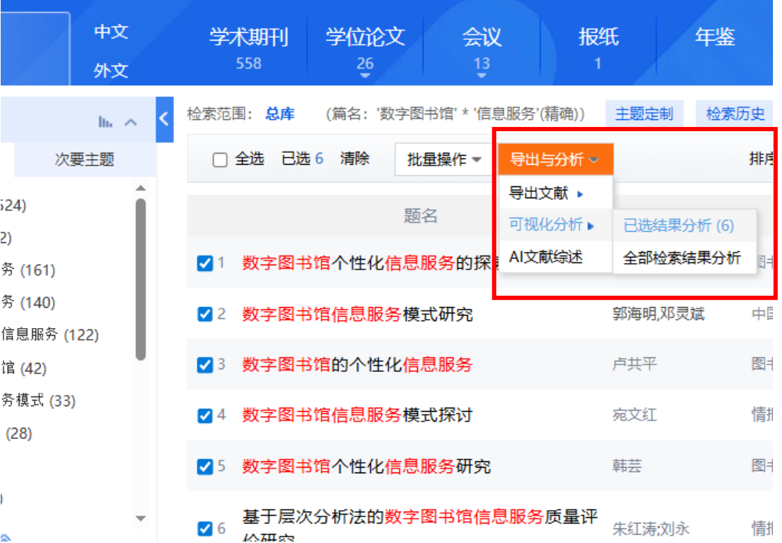Uncheck the checkbox for result 1

coord(205,263)
